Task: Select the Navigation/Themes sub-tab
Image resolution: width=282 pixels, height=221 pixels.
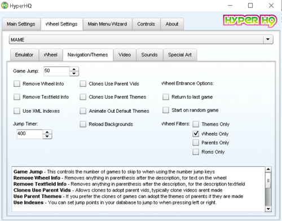Action: pyautogui.click(x=87, y=55)
